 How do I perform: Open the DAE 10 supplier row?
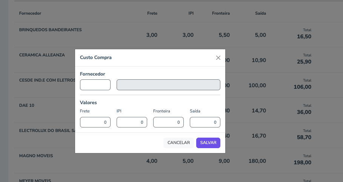(27, 105)
